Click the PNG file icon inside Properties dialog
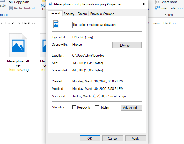Viewport: 184px width, 144px height. [56, 25]
